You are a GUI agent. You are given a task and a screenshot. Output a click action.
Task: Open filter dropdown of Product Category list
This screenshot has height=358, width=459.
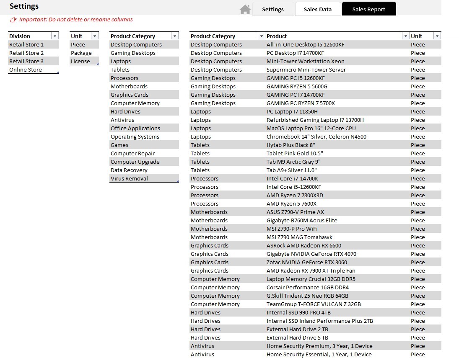click(x=175, y=36)
